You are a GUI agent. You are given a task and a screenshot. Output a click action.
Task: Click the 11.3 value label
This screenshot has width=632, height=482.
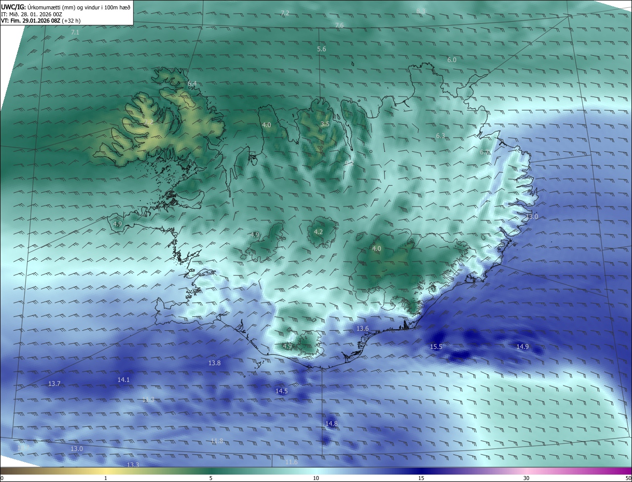coord(148,399)
